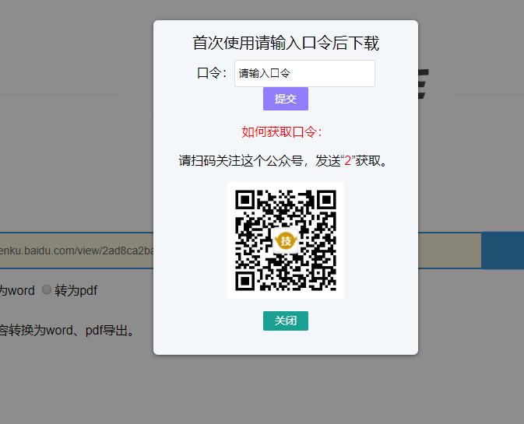524x424 pixels.
Task: Close the dialog with 关闭 button
Action: pyautogui.click(x=286, y=321)
